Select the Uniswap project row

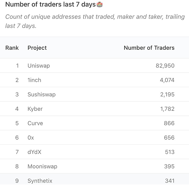point(94,65)
